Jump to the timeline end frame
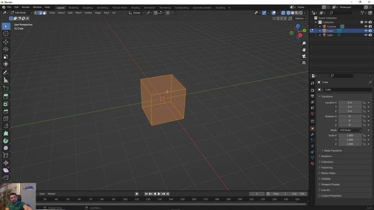374x210 pixels. coord(168,194)
